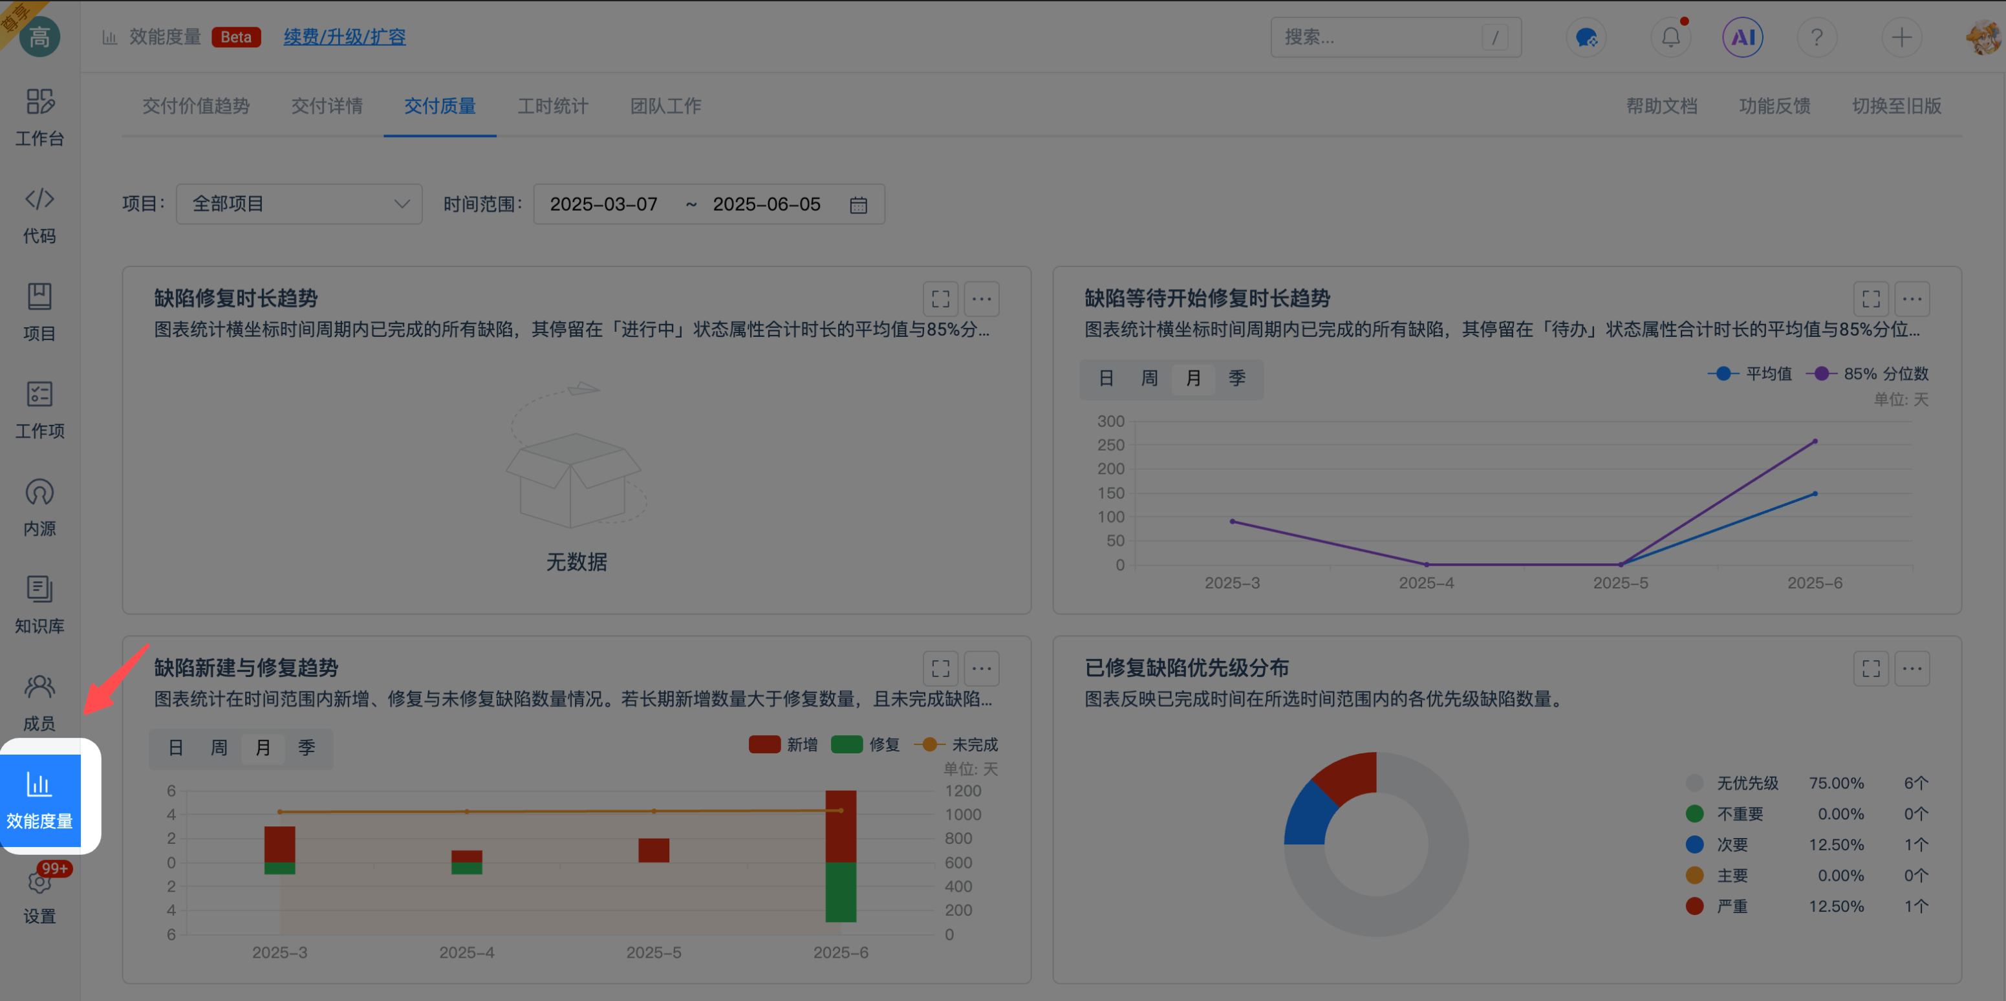2006x1001 pixels.
Task: Open the 帮助文档 link
Action: pyautogui.click(x=1662, y=106)
